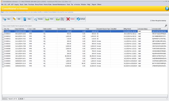
Task: Select document CI-000001
Action: 7,66
